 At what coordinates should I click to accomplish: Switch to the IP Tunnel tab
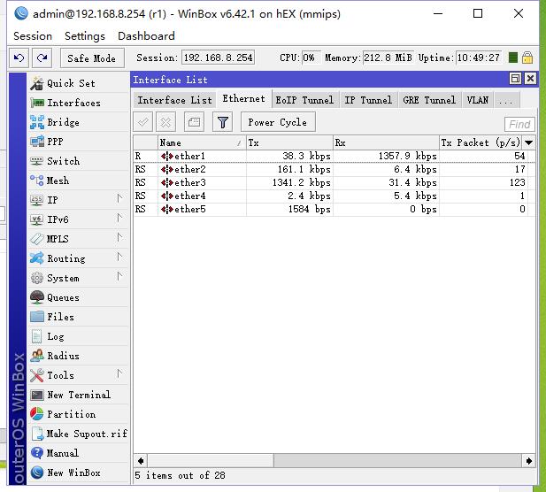(368, 100)
